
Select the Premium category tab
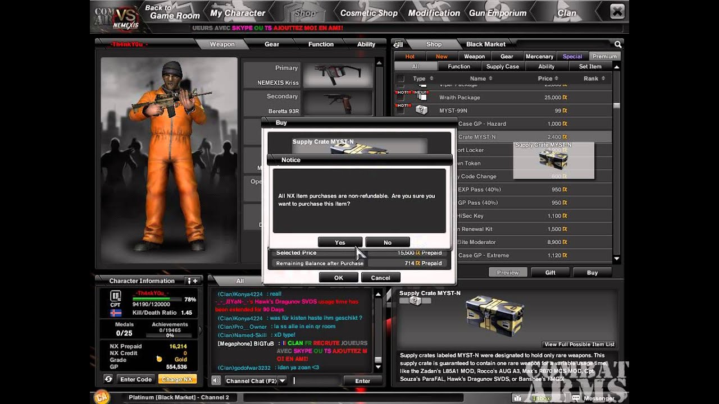604,56
